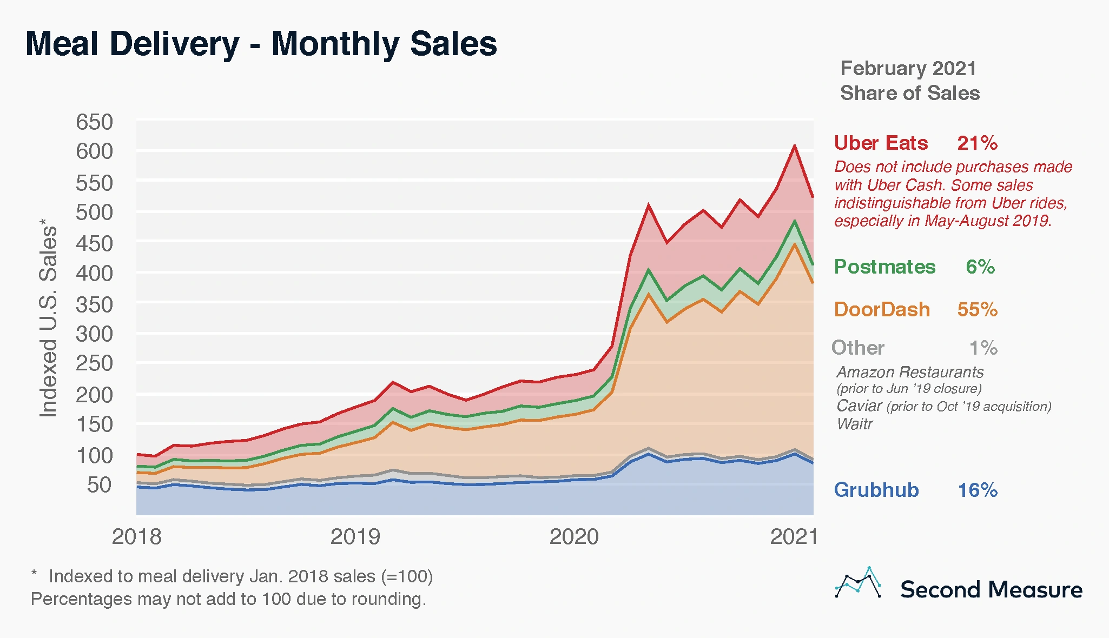1109x638 pixels.
Task: Click the Second Measure brand text
Action: pos(991,590)
